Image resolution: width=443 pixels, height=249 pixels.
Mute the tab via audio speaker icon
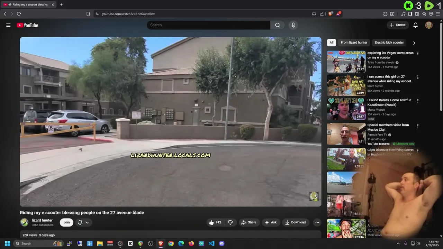coord(10,4)
